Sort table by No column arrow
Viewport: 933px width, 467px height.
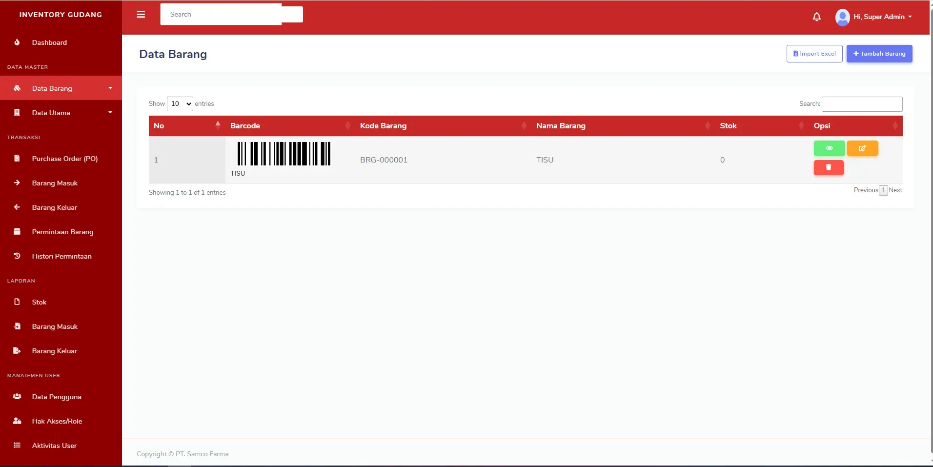click(x=218, y=125)
